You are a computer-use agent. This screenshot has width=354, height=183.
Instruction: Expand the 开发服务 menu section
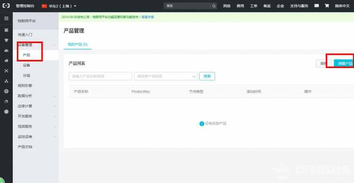(54, 116)
